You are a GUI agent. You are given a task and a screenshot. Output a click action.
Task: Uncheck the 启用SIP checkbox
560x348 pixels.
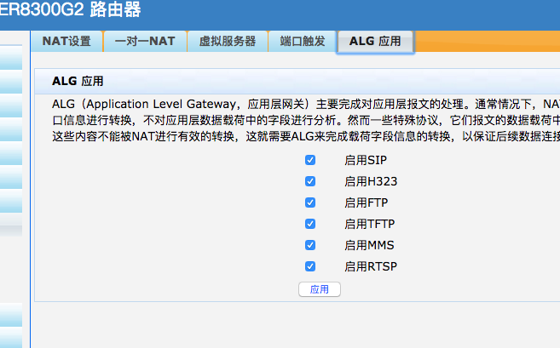[x=310, y=160]
